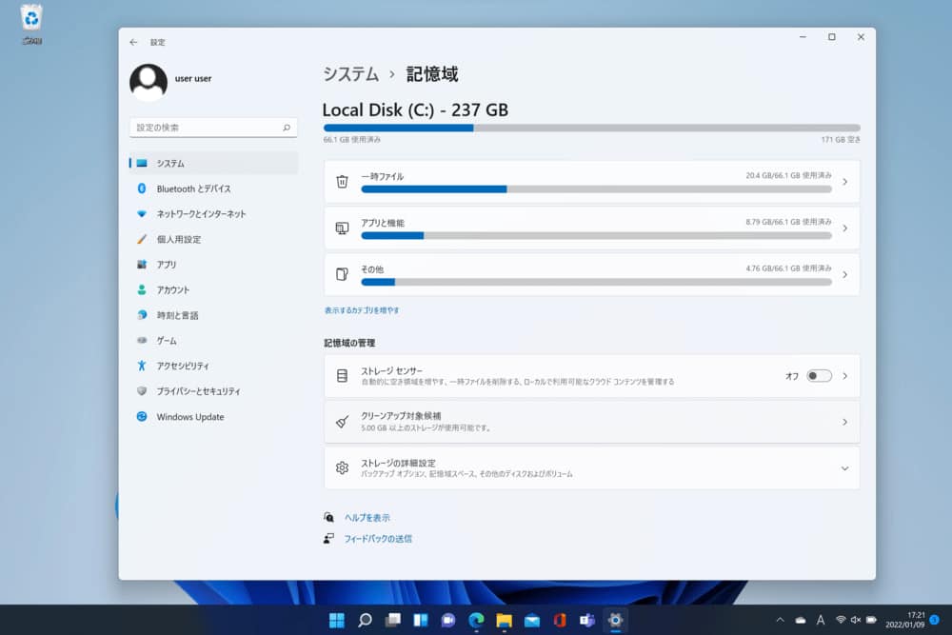
Task: Click the Bluetooth icon in the sidebar
Action: coord(144,189)
